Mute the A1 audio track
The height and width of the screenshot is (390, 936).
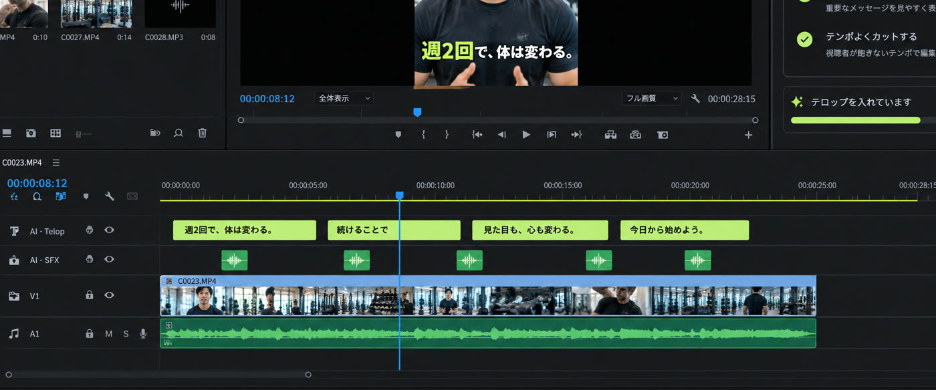click(109, 333)
